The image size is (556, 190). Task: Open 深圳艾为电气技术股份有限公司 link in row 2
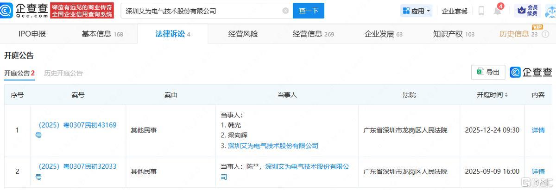[285, 171]
